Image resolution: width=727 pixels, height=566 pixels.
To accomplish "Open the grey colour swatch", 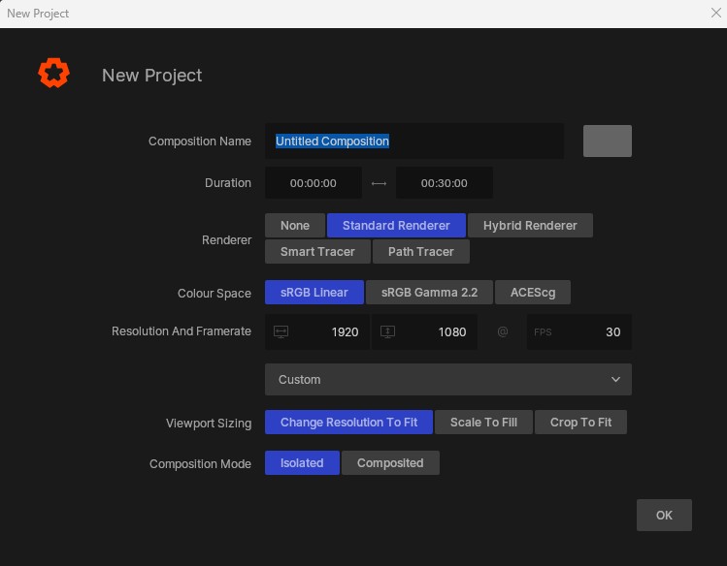I will coord(607,141).
